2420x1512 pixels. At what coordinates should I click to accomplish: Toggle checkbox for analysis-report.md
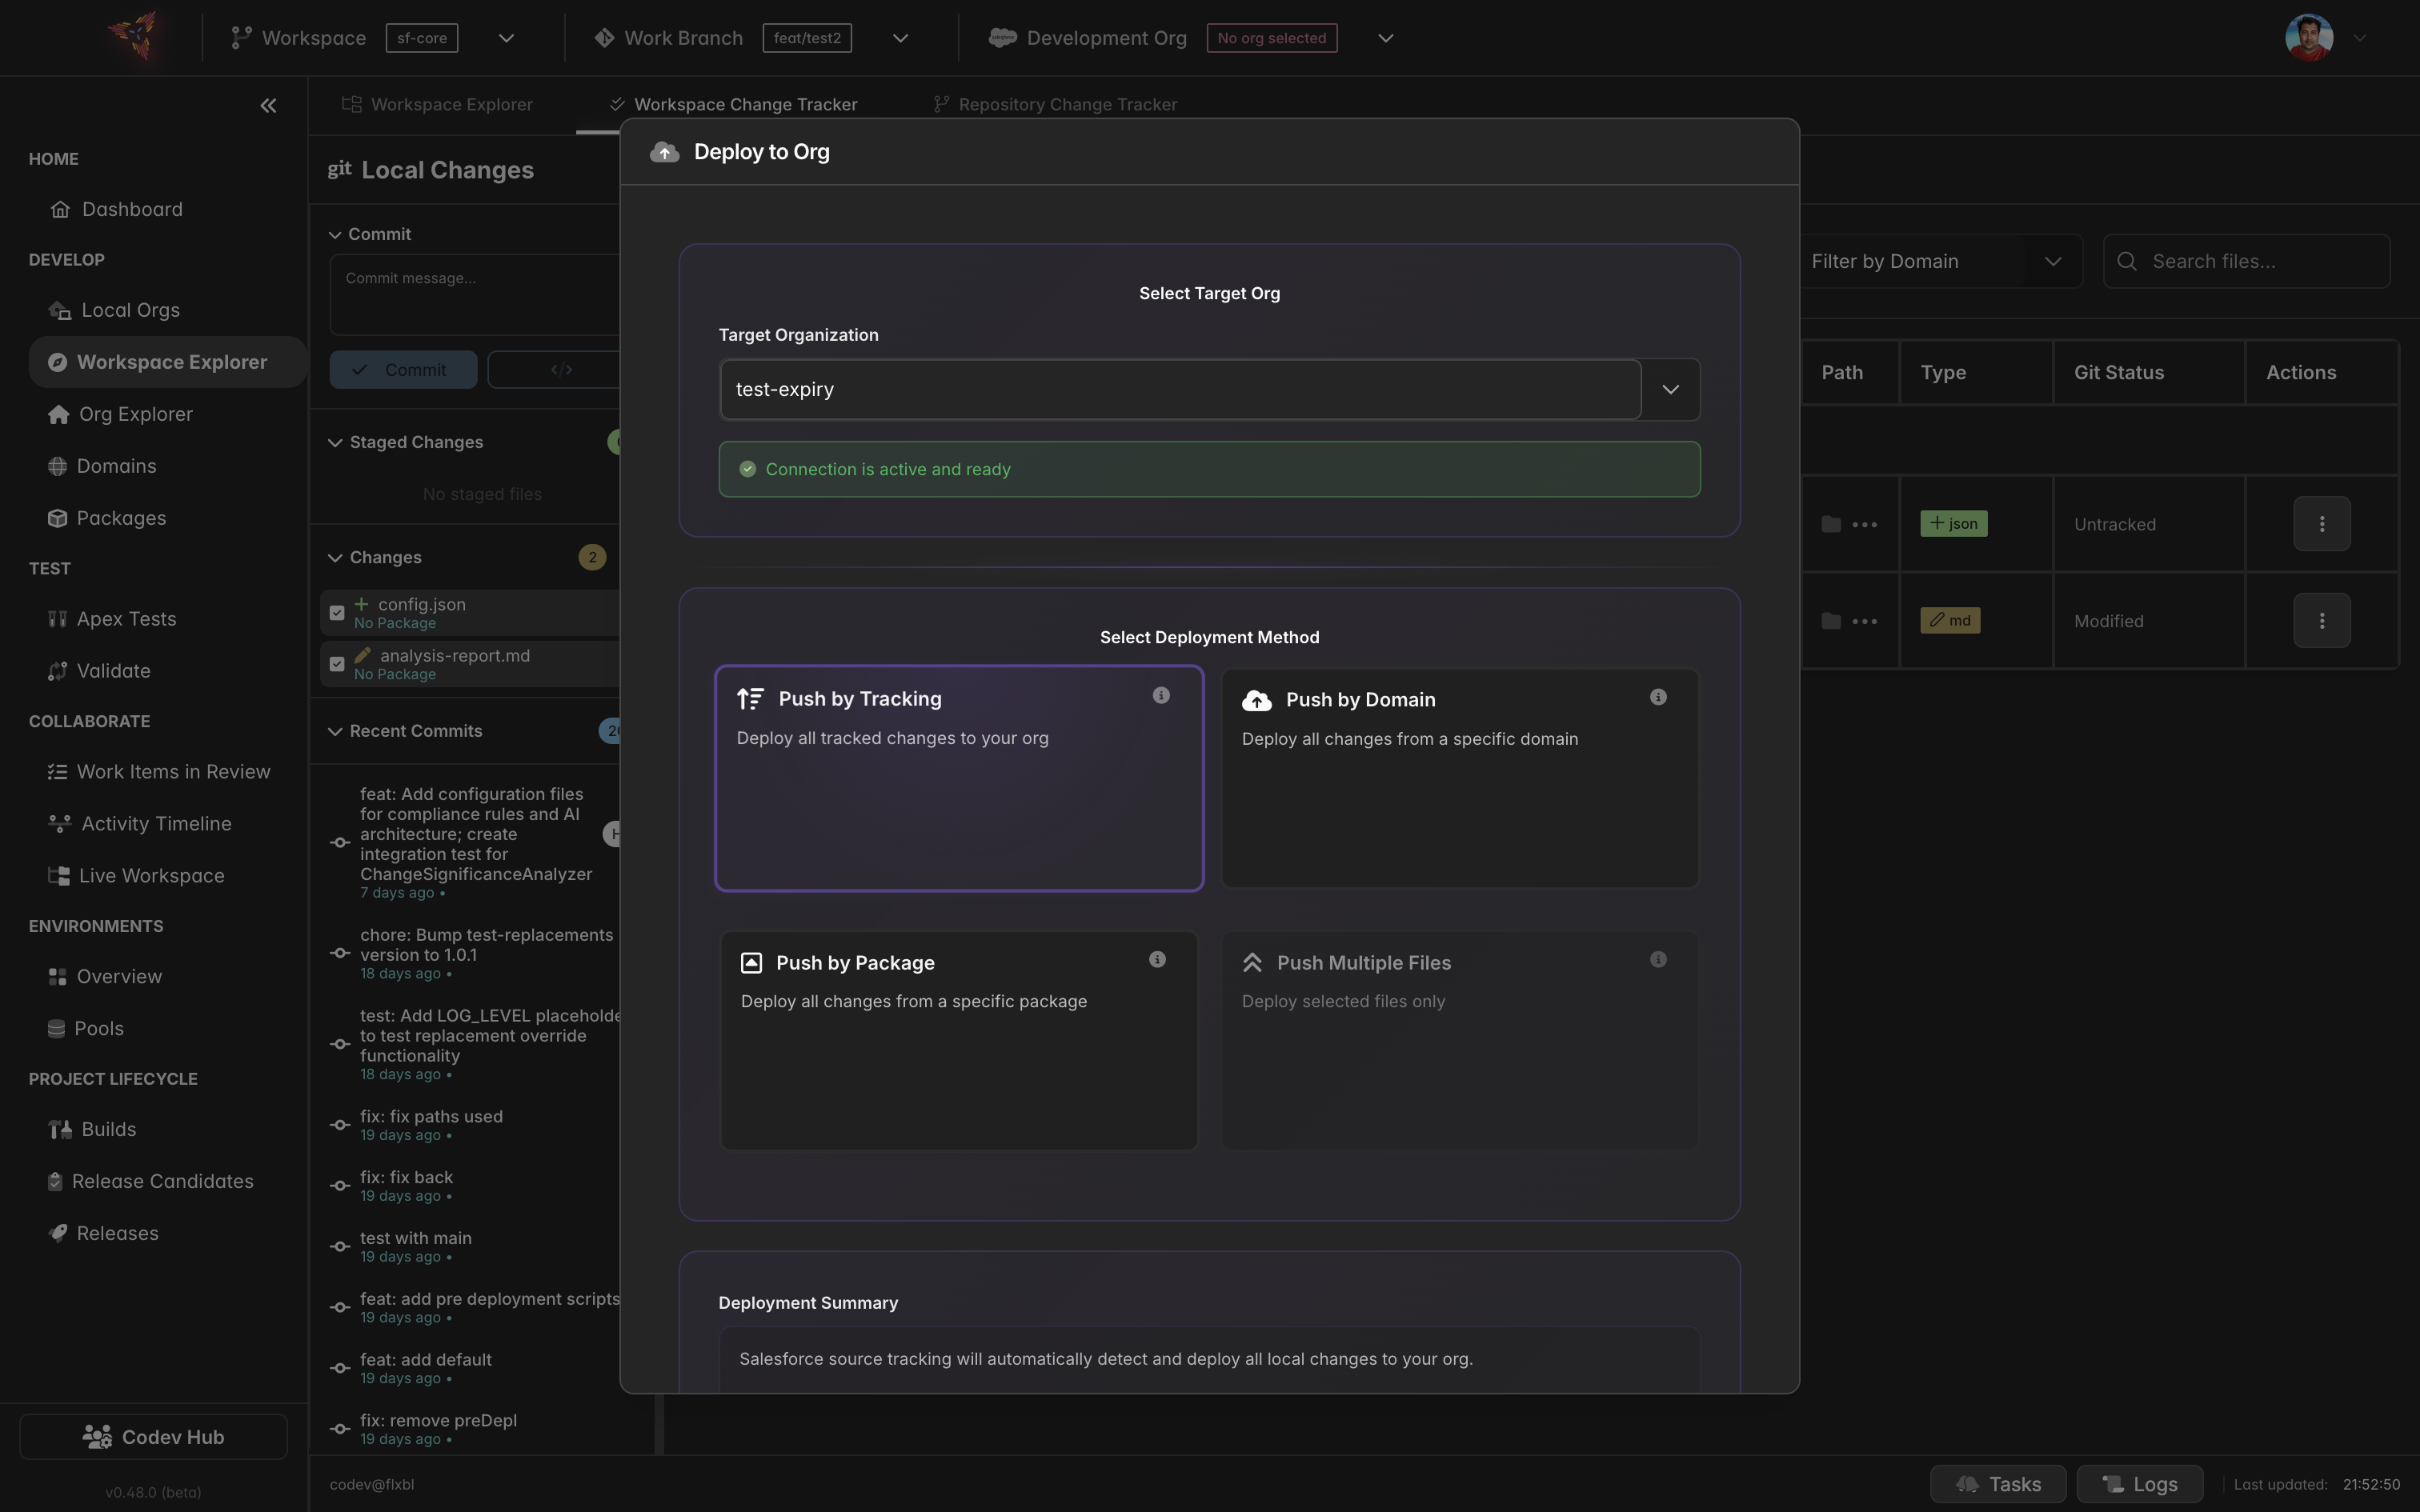(337, 664)
